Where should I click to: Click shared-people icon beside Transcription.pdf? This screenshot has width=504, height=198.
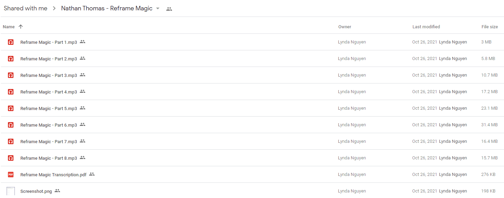(92, 174)
